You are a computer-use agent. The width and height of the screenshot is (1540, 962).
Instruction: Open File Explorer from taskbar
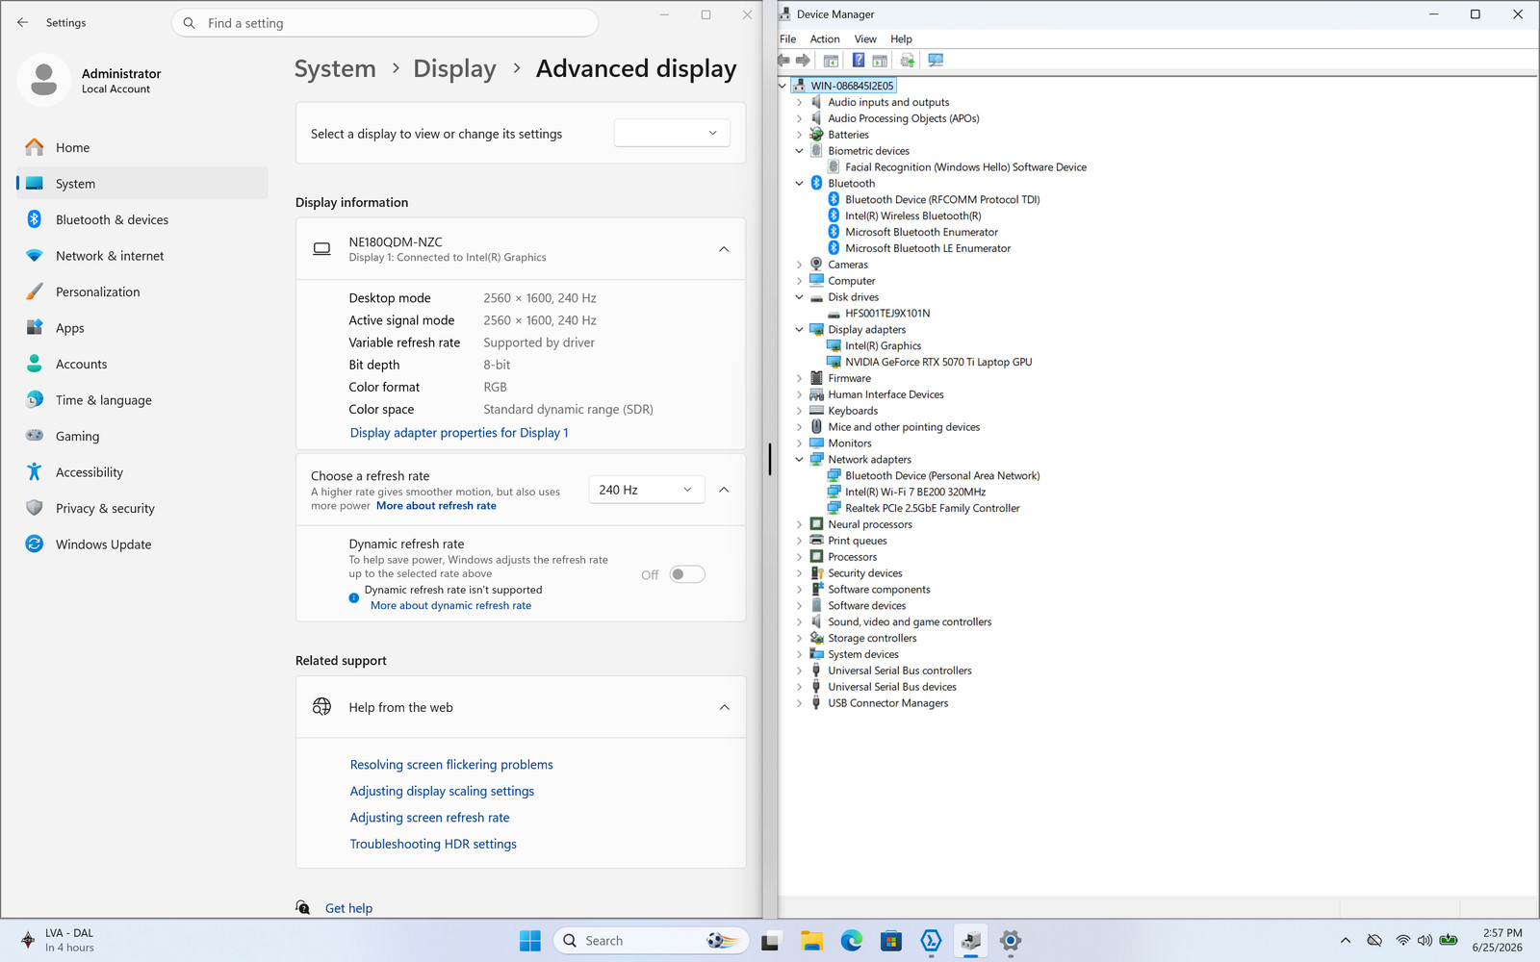point(811,941)
